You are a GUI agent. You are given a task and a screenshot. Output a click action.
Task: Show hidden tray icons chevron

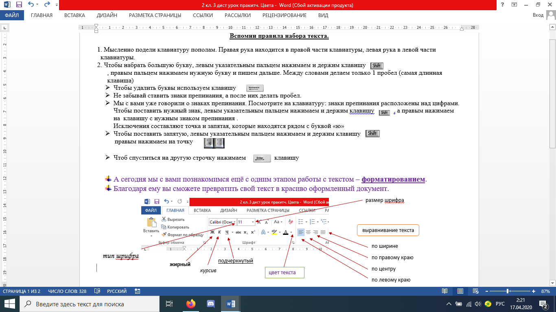[x=449, y=304]
